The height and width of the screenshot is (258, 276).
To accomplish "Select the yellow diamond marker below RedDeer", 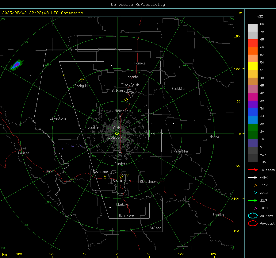I will point(126,100).
